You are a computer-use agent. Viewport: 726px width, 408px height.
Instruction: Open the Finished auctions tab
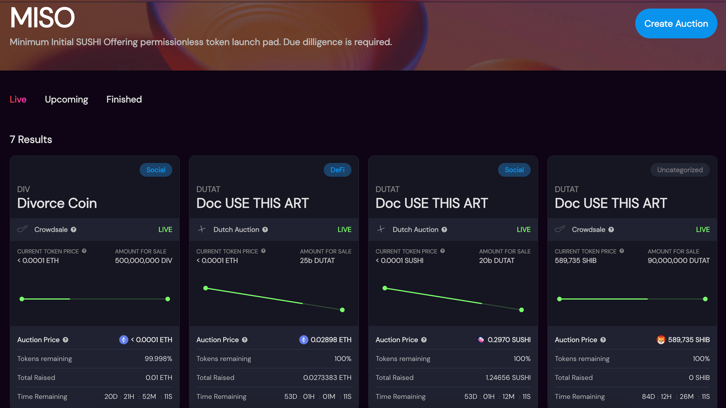(124, 99)
